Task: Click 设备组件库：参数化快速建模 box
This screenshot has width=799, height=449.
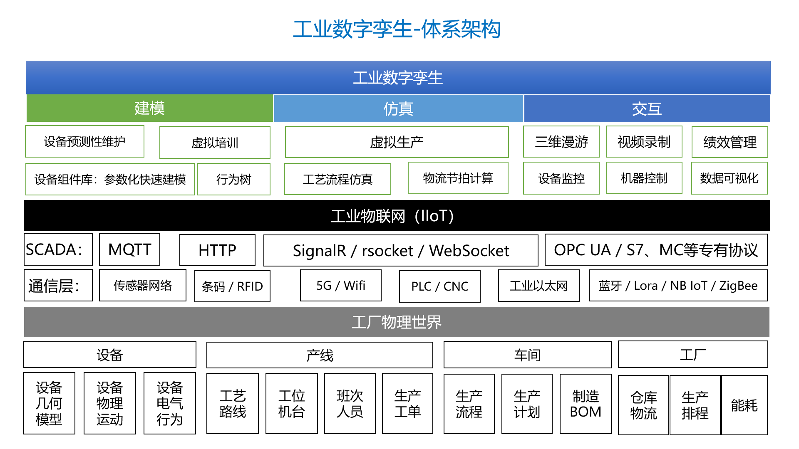Action: tap(110, 179)
